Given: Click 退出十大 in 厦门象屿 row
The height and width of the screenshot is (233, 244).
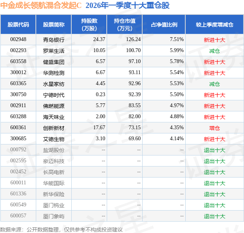Looking at the screenshot, I should [x=215, y=216].
